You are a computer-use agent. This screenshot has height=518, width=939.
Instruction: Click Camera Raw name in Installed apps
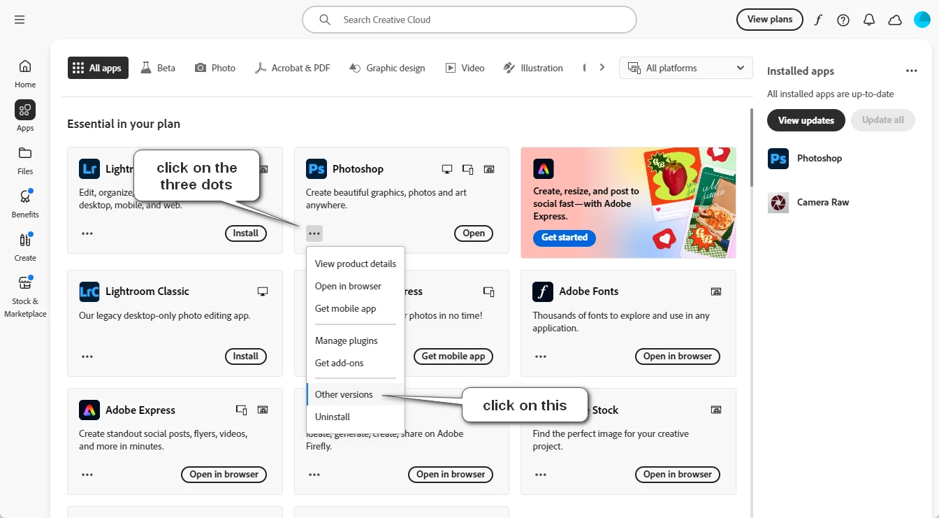[823, 203]
